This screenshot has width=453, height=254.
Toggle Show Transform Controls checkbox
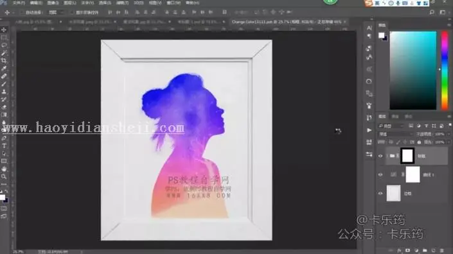click(71, 12)
